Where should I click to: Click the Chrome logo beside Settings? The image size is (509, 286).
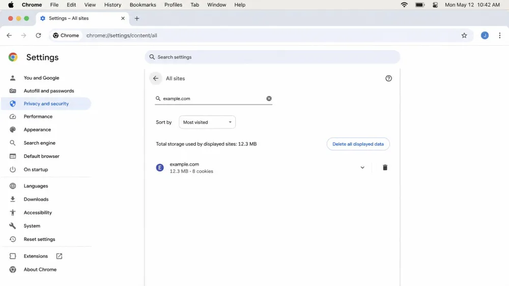click(x=13, y=57)
